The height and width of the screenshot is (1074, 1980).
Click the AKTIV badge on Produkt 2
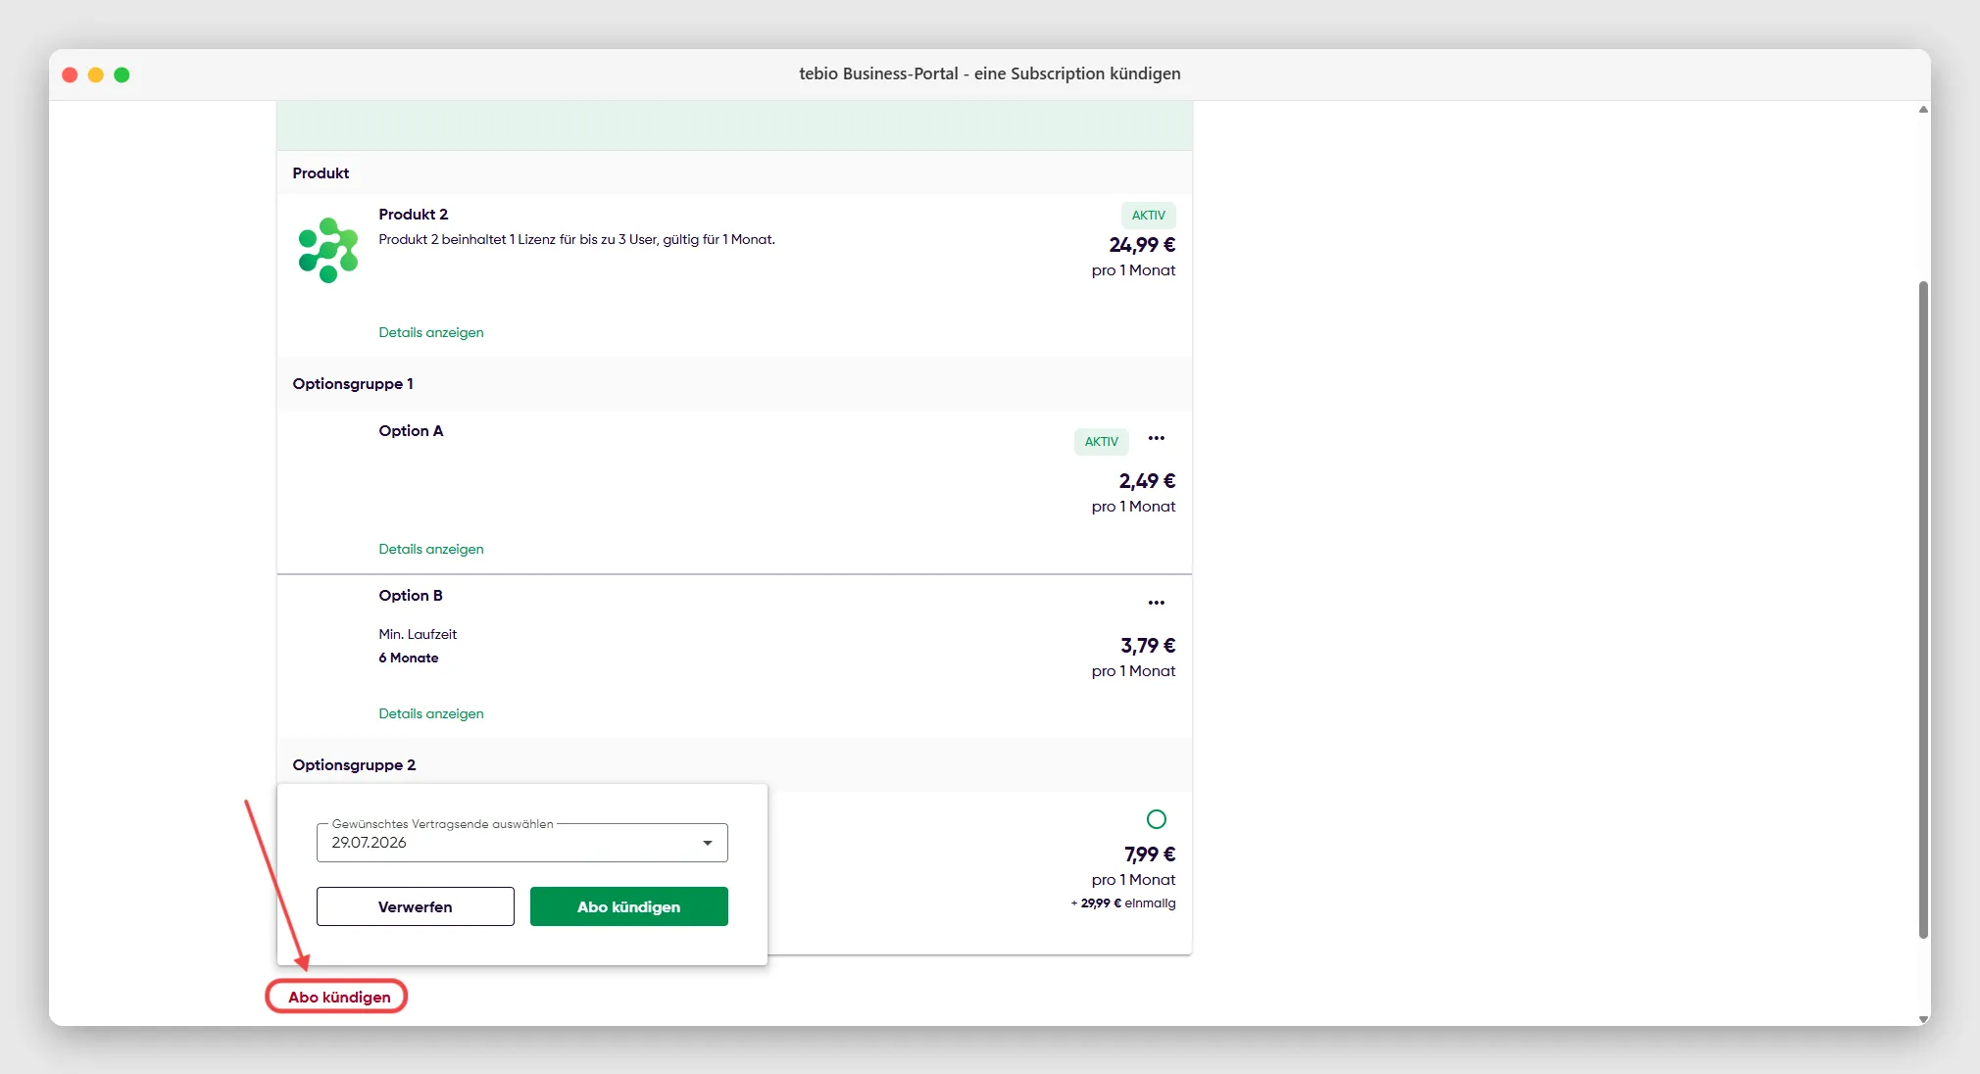pyautogui.click(x=1149, y=216)
